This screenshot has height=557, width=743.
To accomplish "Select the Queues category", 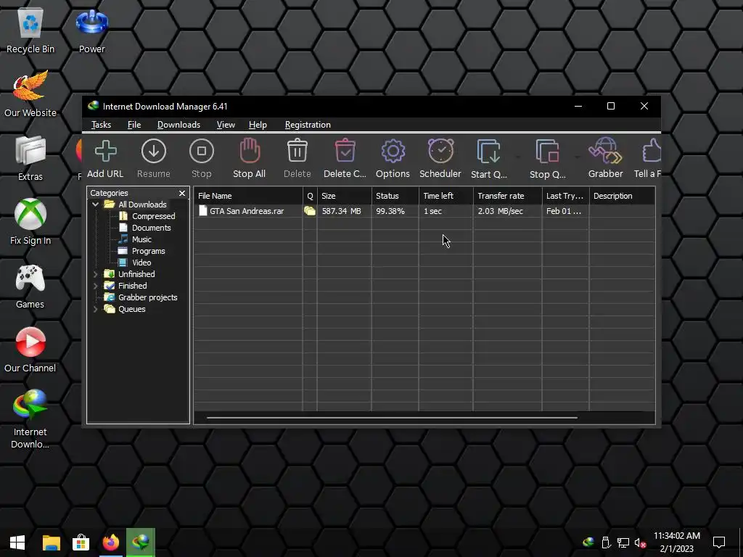I will coord(132,309).
